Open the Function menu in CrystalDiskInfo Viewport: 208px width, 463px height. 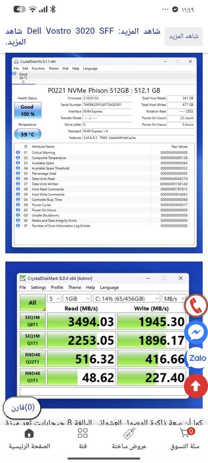38,69
